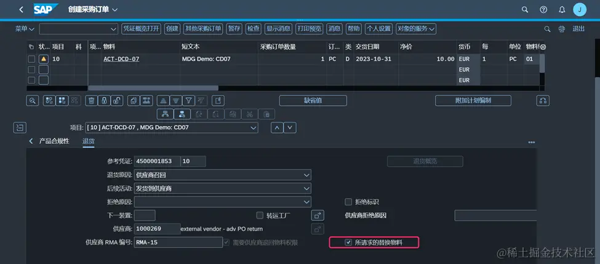Click the copy item icon
The image size is (600, 264).
click(x=134, y=101)
